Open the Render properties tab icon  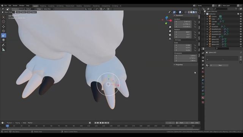[203, 57]
